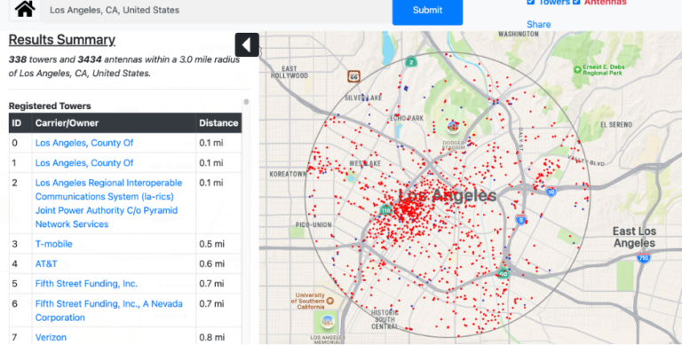
Task: Open the Verizon tower link
Action: tap(51, 337)
